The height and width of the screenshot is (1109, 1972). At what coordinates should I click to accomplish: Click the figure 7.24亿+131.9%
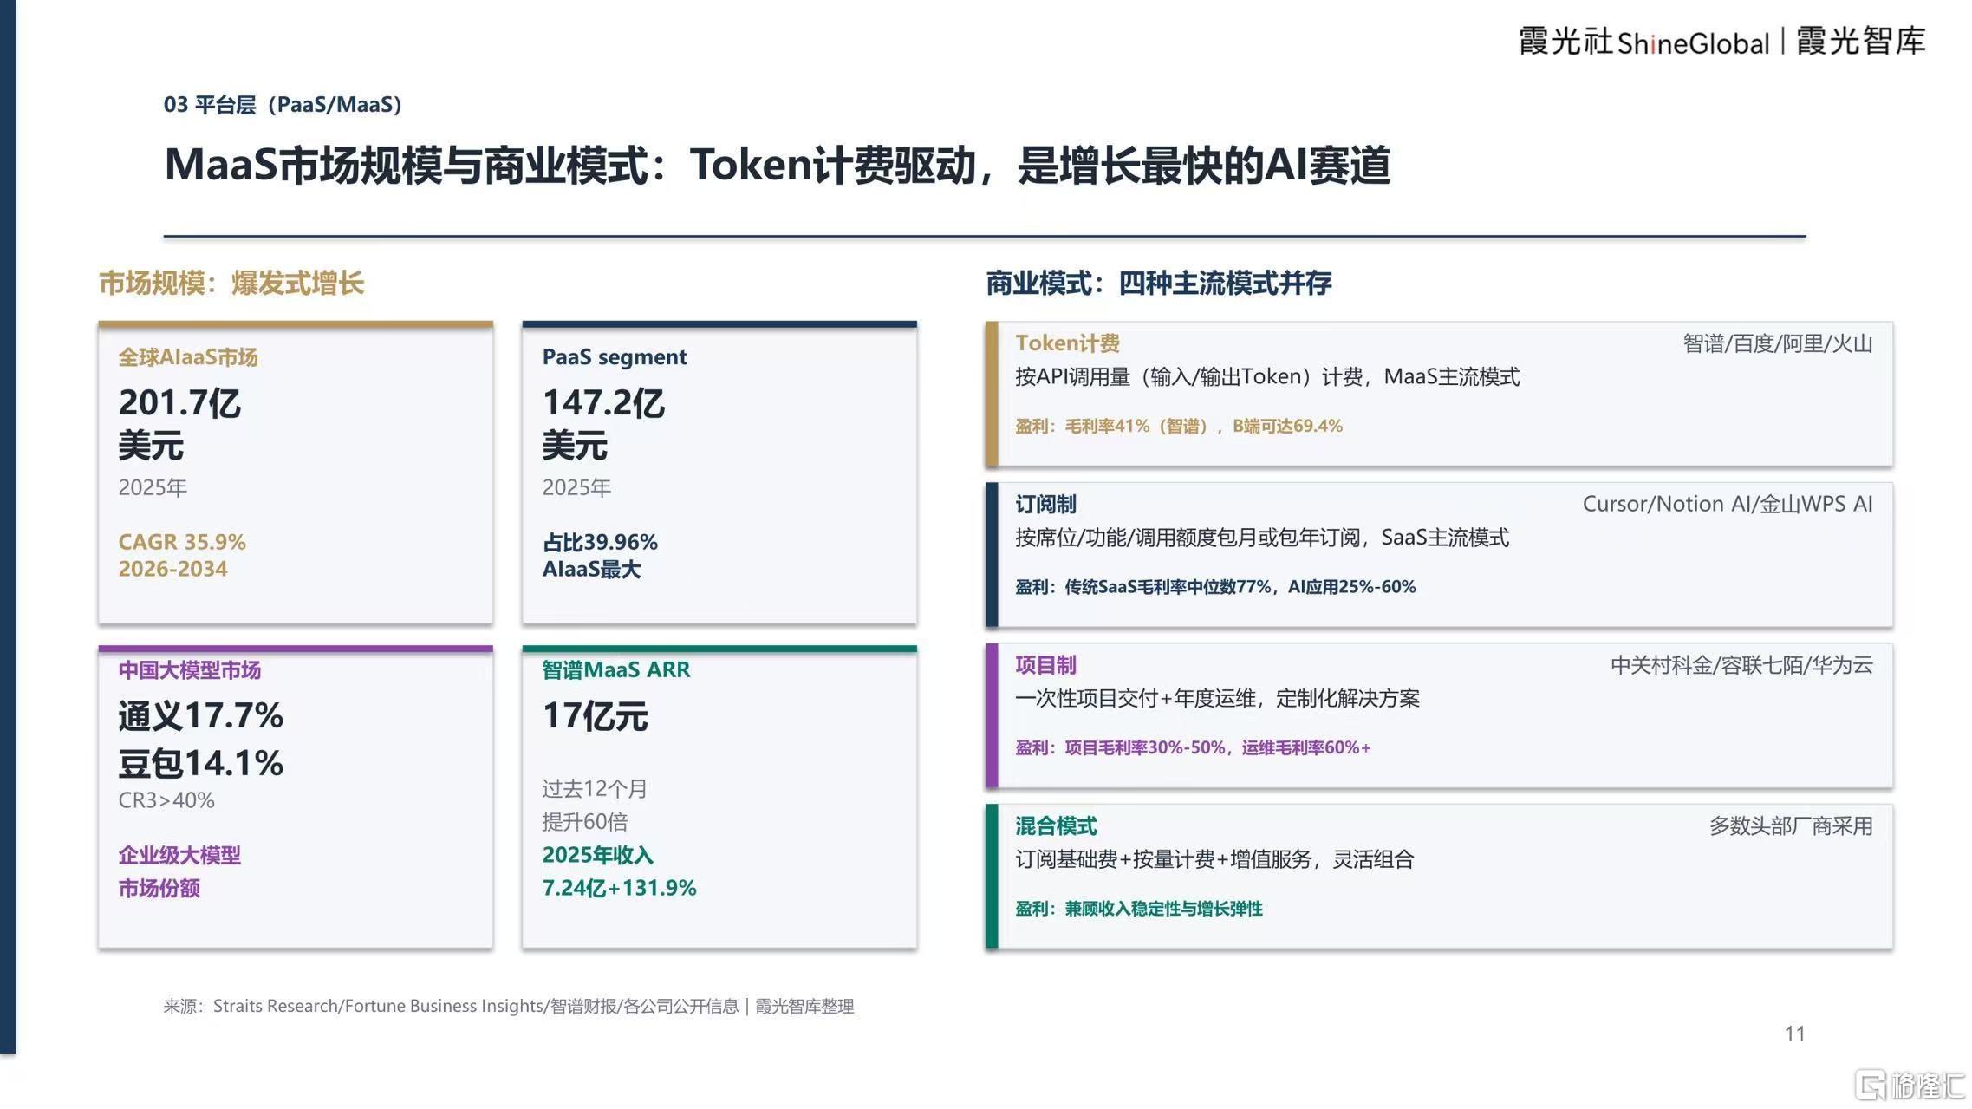coord(619,888)
